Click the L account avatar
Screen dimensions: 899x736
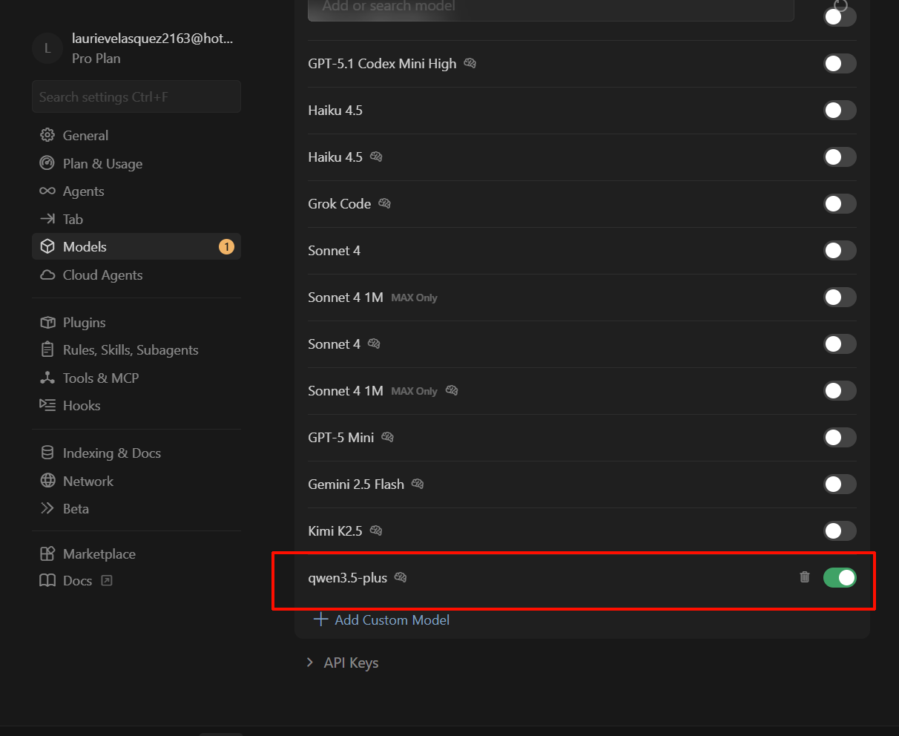tap(47, 48)
